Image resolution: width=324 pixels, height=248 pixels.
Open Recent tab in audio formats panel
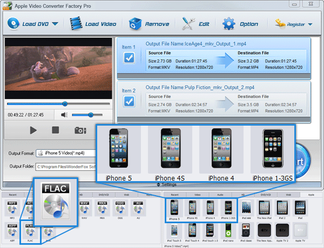click(x=13, y=195)
